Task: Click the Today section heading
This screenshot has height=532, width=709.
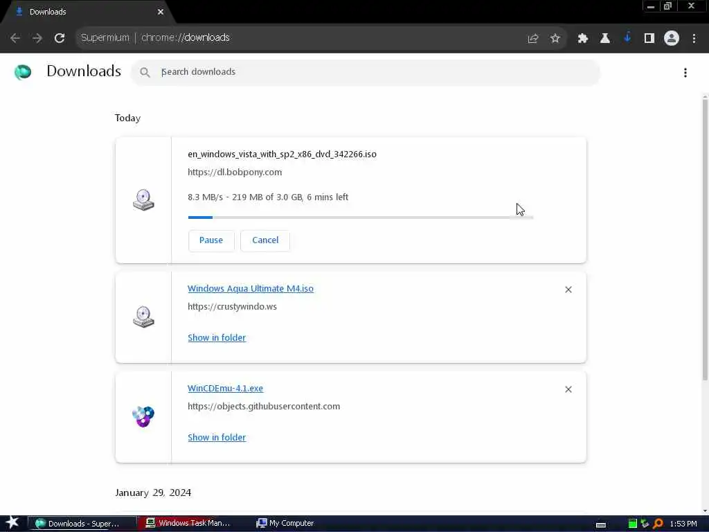Action: pos(127,118)
